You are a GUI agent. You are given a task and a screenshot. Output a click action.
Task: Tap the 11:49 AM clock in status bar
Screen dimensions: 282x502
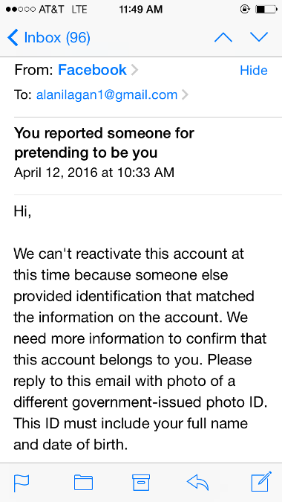[x=141, y=10]
